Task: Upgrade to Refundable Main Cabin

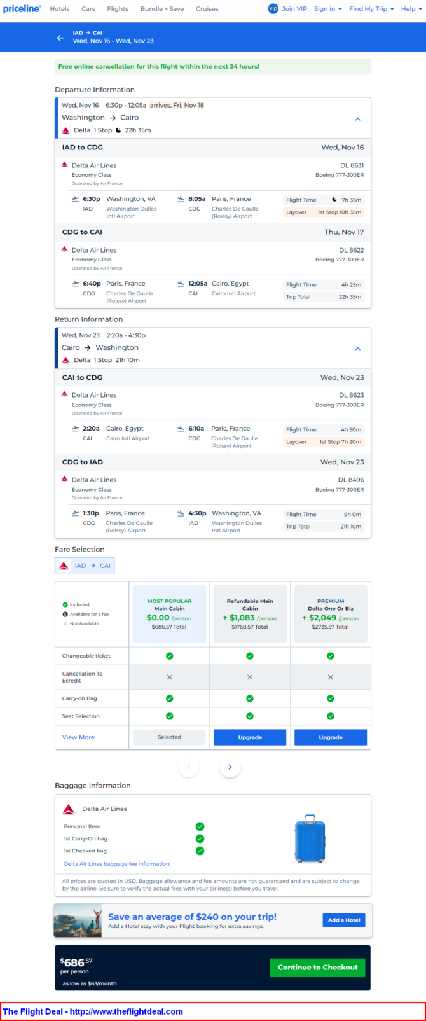Action: click(250, 737)
